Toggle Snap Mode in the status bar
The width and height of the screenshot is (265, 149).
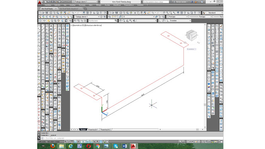pyautogui.click(x=69, y=142)
